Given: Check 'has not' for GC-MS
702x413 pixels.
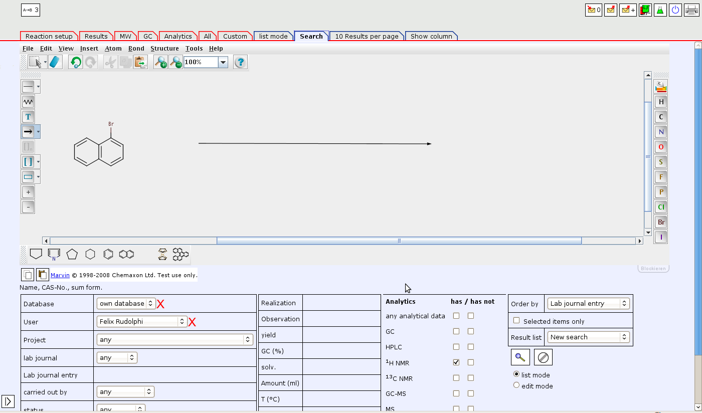Looking at the screenshot, I should [x=471, y=393].
